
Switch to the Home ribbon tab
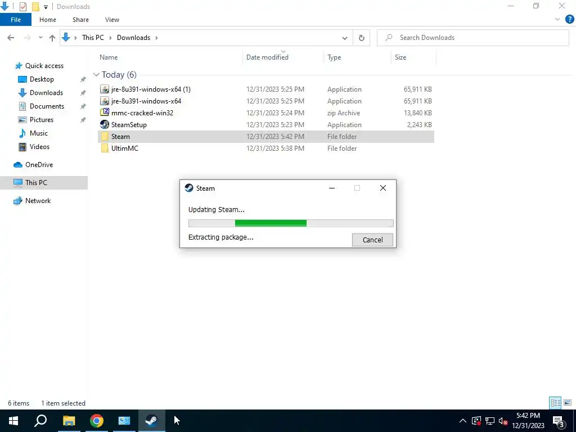[48, 20]
